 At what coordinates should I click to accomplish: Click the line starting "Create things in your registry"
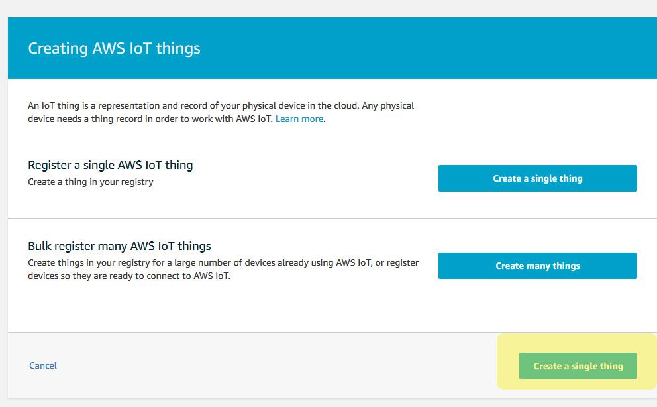[223, 262]
